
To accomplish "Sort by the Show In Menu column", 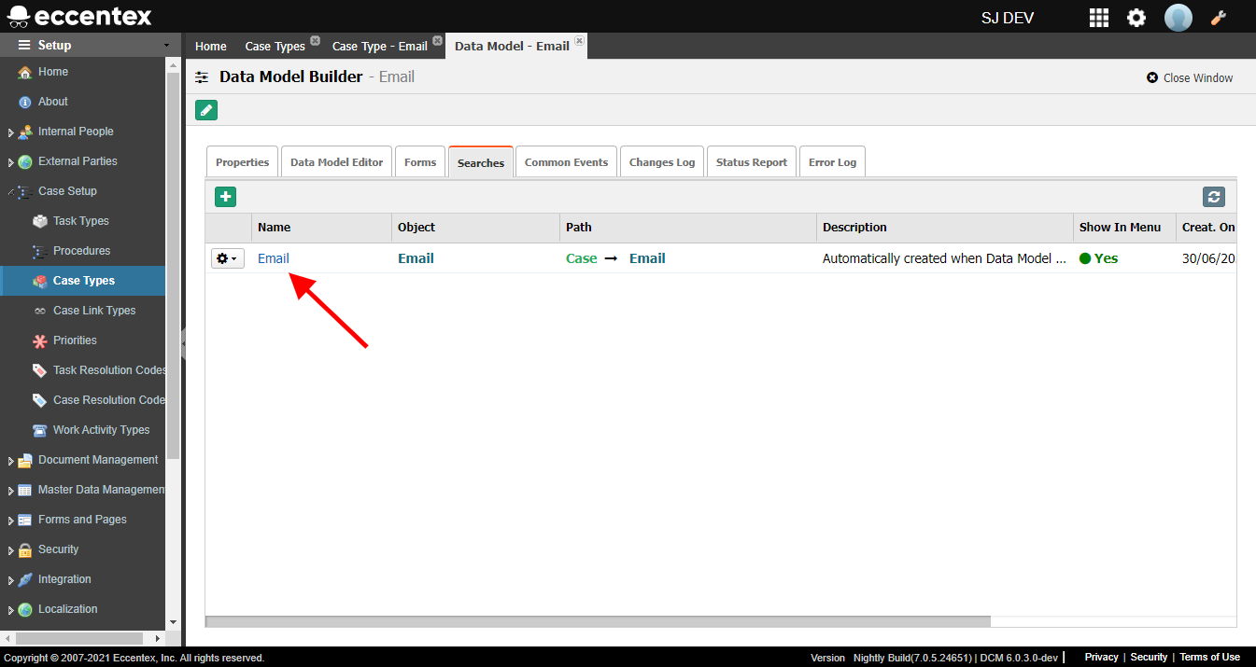I will click(1124, 228).
